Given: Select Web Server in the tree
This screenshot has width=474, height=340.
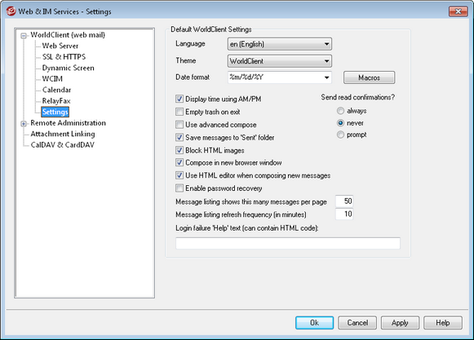Looking at the screenshot, I should [60, 46].
